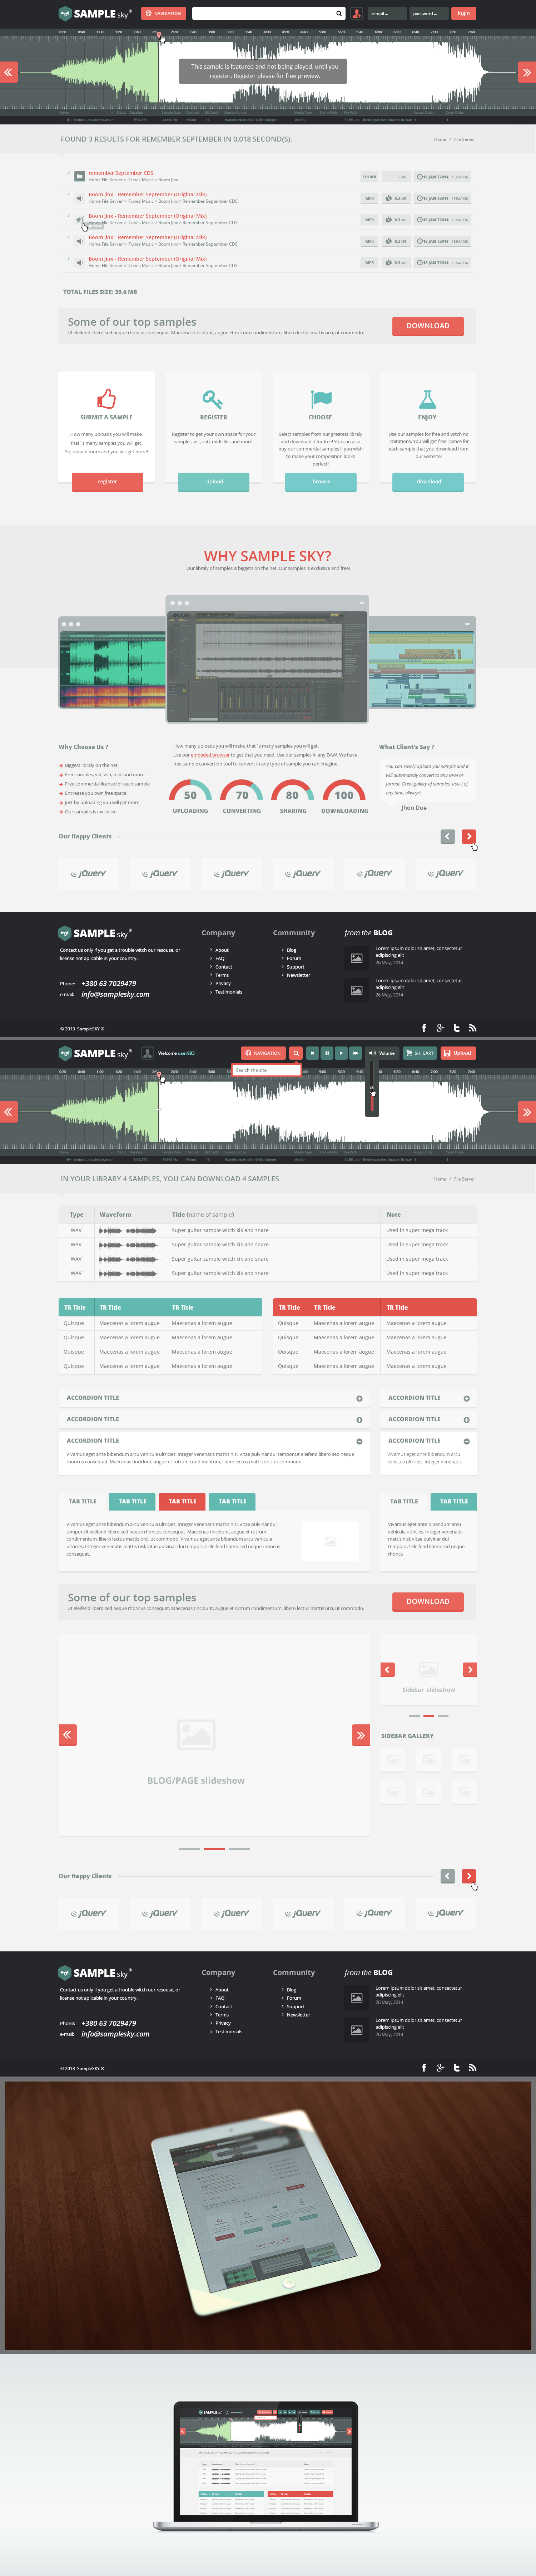Click the magnifier icon in the white search bar

point(339,13)
